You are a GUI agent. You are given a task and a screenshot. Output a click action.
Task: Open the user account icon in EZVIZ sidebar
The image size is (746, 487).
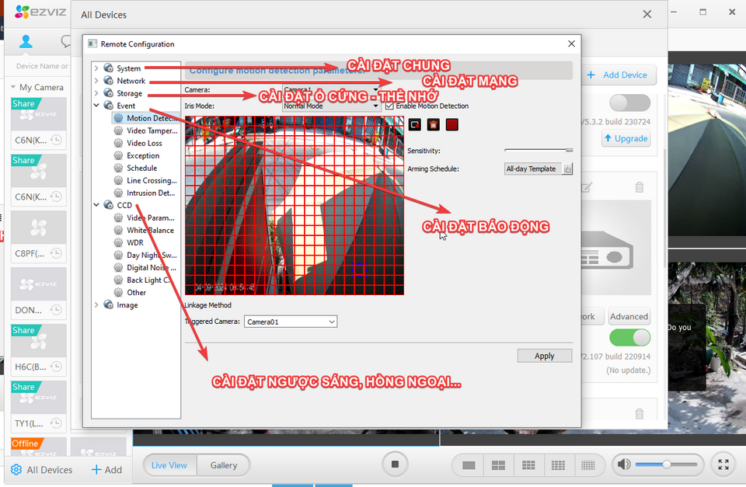(x=26, y=42)
